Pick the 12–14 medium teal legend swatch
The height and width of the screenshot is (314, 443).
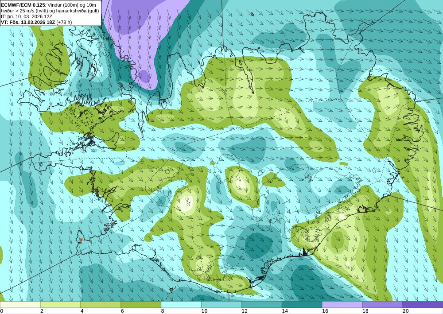tap(262, 305)
